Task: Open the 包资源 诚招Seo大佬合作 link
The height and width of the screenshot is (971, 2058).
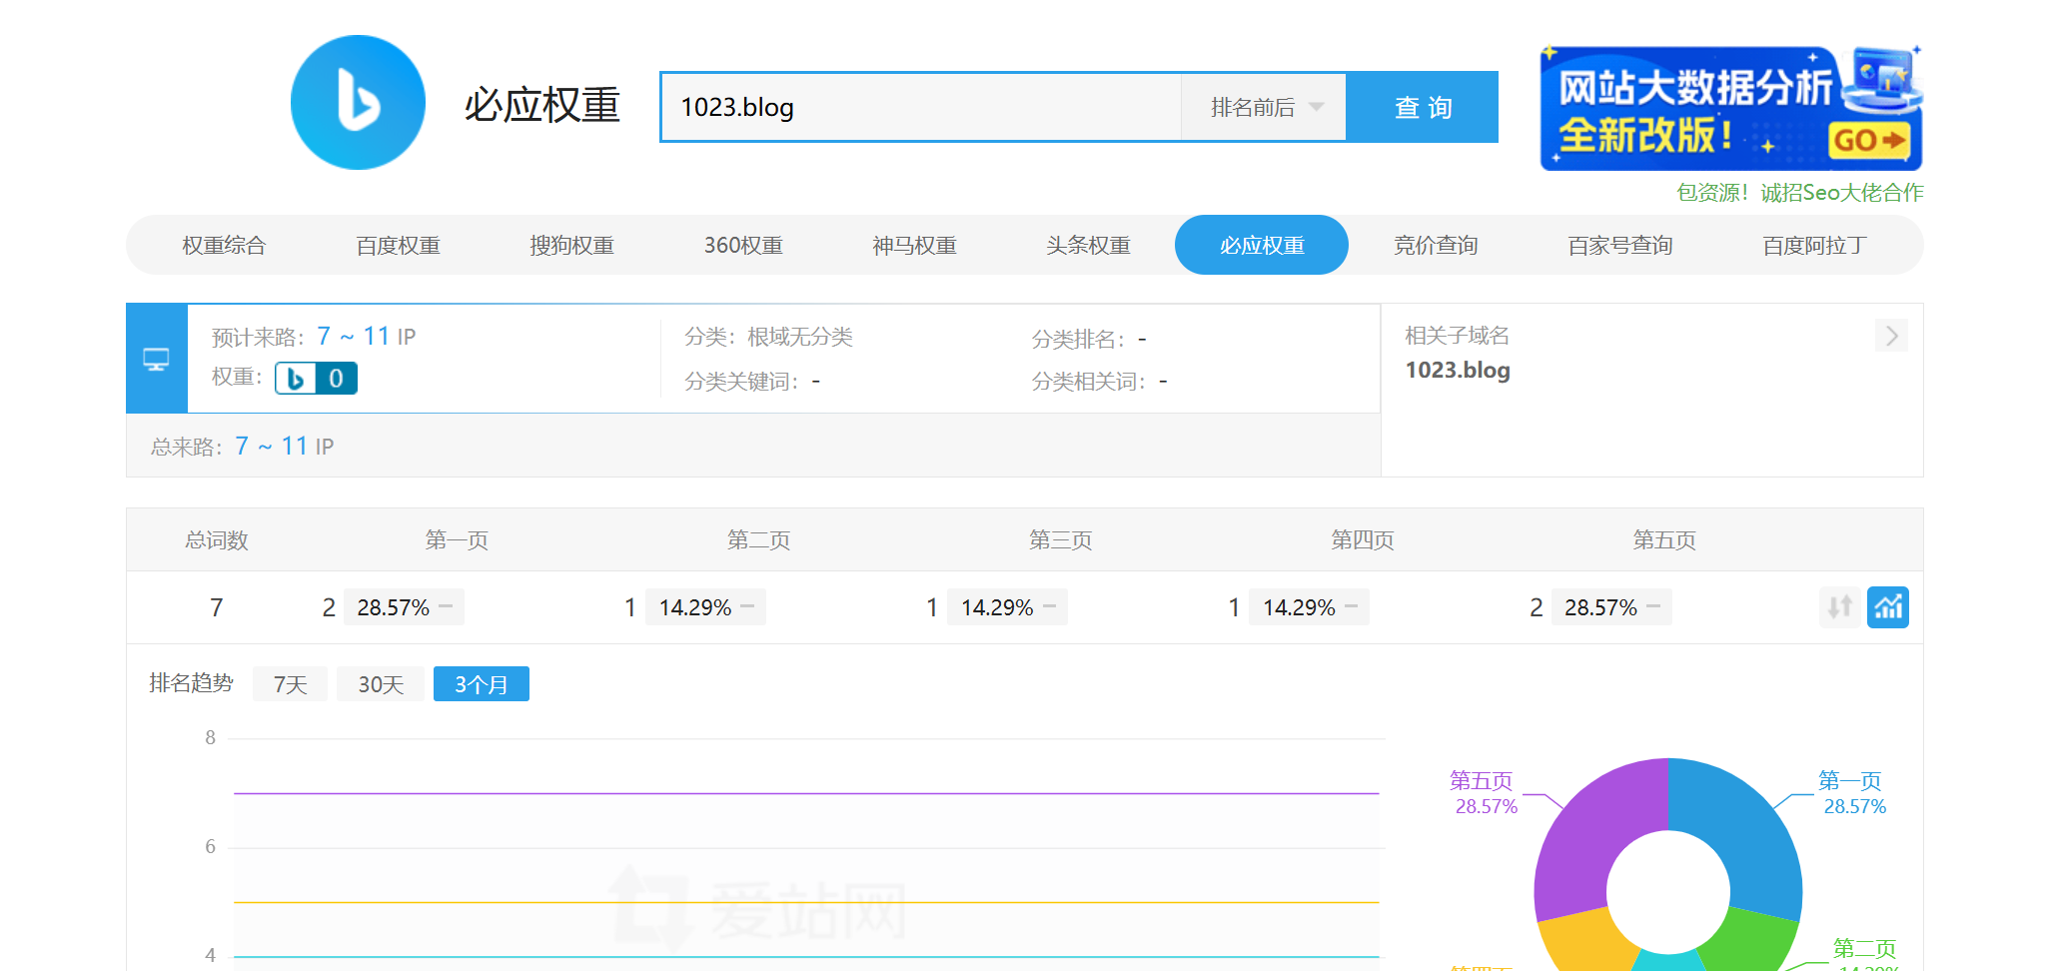Action: tap(1799, 193)
